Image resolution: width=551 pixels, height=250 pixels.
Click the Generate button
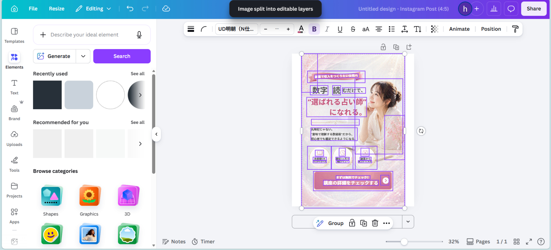point(54,56)
